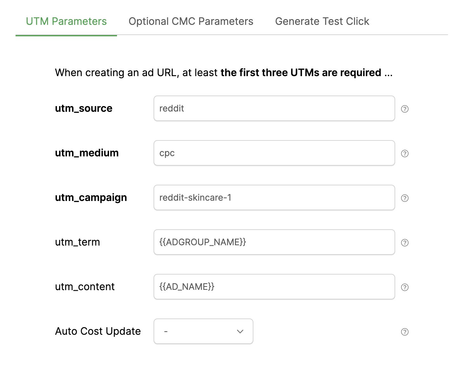This screenshot has width=461, height=365.
Task: Open the Generate Test Click tab
Action: pyautogui.click(x=322, y=21)
